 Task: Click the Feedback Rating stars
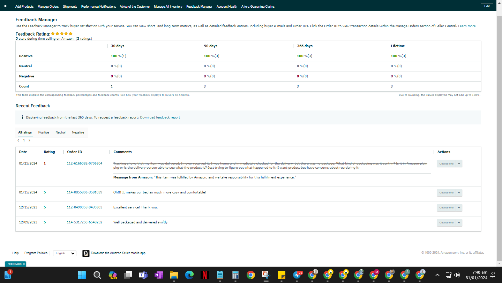point(62,34)
